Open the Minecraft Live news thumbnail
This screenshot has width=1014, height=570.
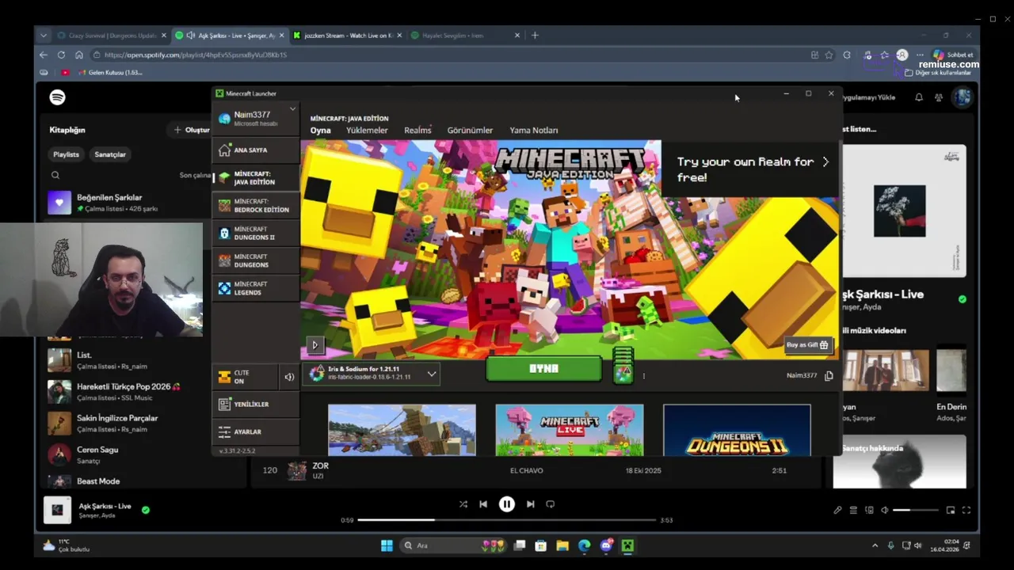(570, 430)
